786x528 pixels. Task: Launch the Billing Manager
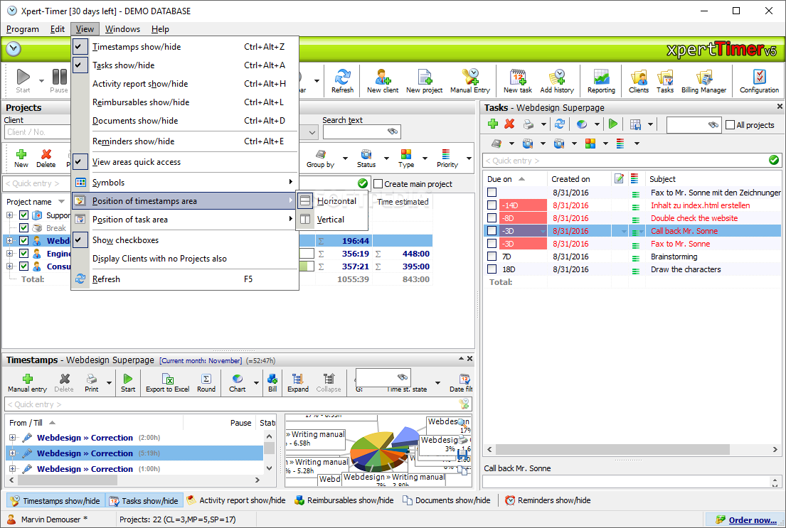(x=703, y=80)
